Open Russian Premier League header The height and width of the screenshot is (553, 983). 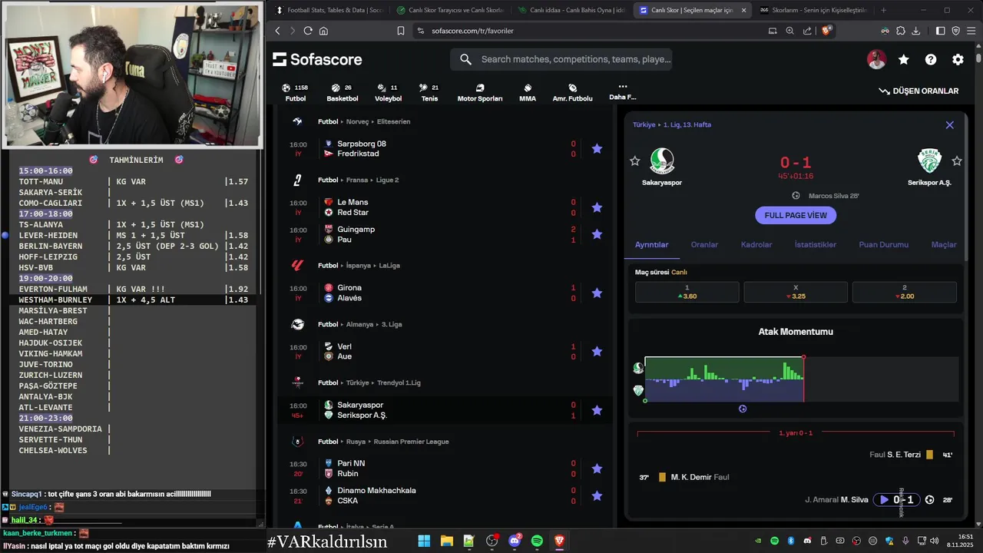(x=383, y=442)
